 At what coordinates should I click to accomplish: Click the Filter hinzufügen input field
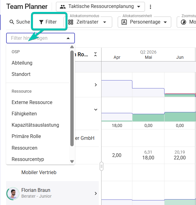tap(40, 38)
